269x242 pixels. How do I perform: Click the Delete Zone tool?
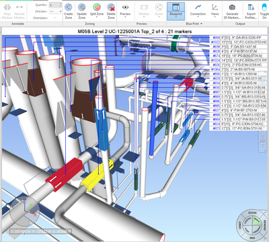click(x=111, y=11)
